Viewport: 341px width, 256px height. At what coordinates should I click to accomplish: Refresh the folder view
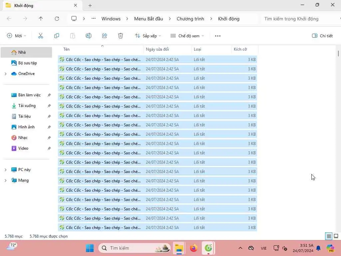[57, 19]
